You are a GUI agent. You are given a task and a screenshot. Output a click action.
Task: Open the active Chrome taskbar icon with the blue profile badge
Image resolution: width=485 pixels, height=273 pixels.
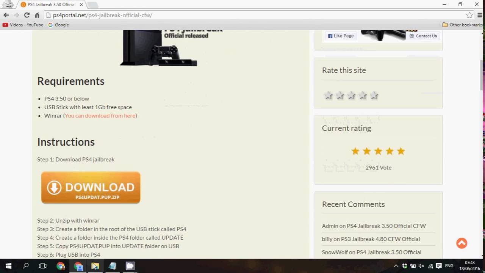[78, 266]
